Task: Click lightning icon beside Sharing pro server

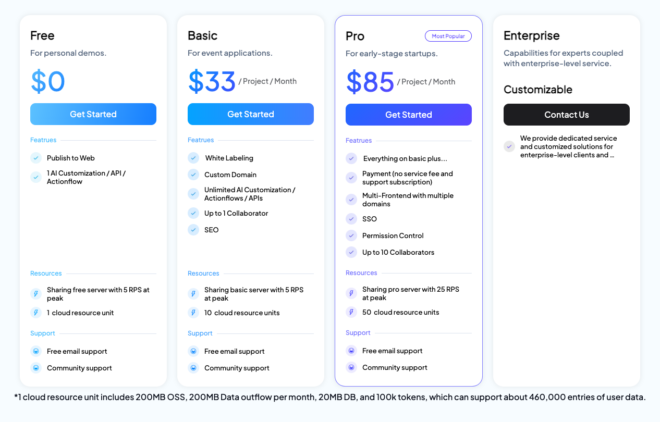Action: click(351, 293)
